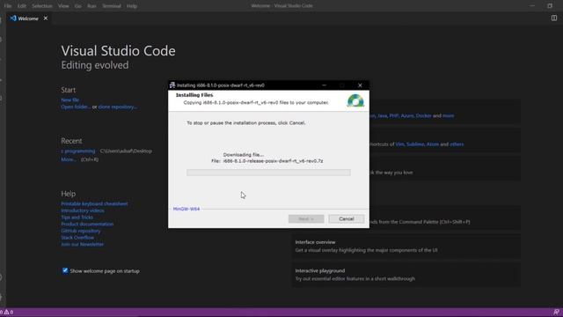Click the split editor icon
Image resolution: width=563 pixels, height=317 pixels.
pyautogui.click(x=554, y=18)
